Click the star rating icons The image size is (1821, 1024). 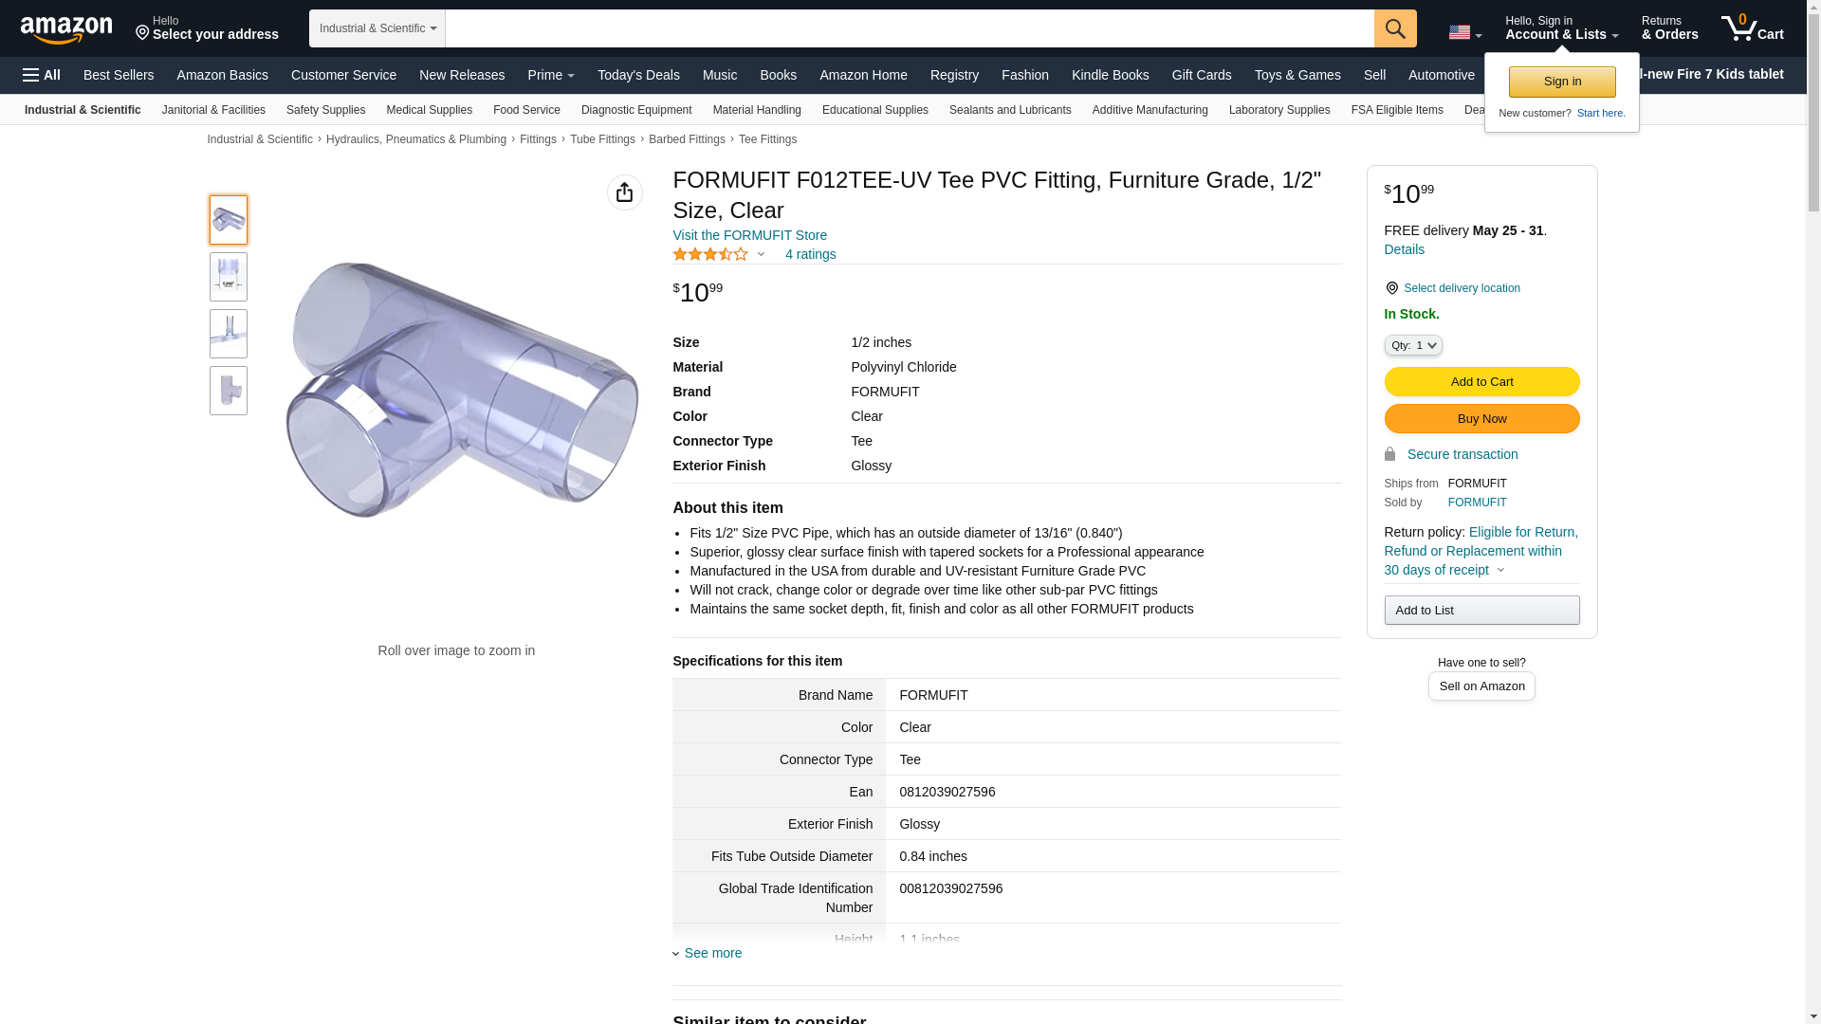(x=710, y=254)
